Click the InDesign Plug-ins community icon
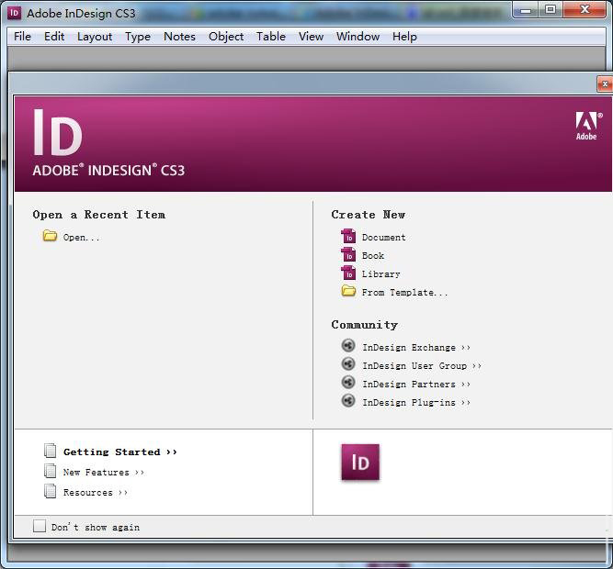The height and width of the screenshot is (569, 613). click(348, 400)
